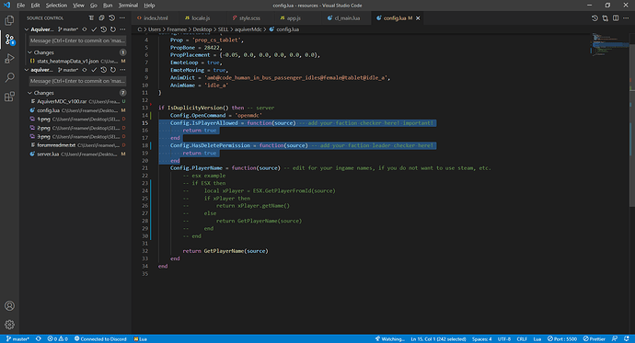635x343 pixels.
Task: Collapse the Changes group containing AquiverMDC_v100.rar
Action: [29, 93]
